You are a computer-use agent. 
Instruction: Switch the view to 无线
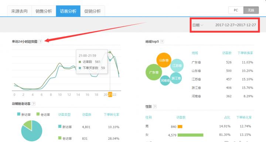tap(251, 10)
